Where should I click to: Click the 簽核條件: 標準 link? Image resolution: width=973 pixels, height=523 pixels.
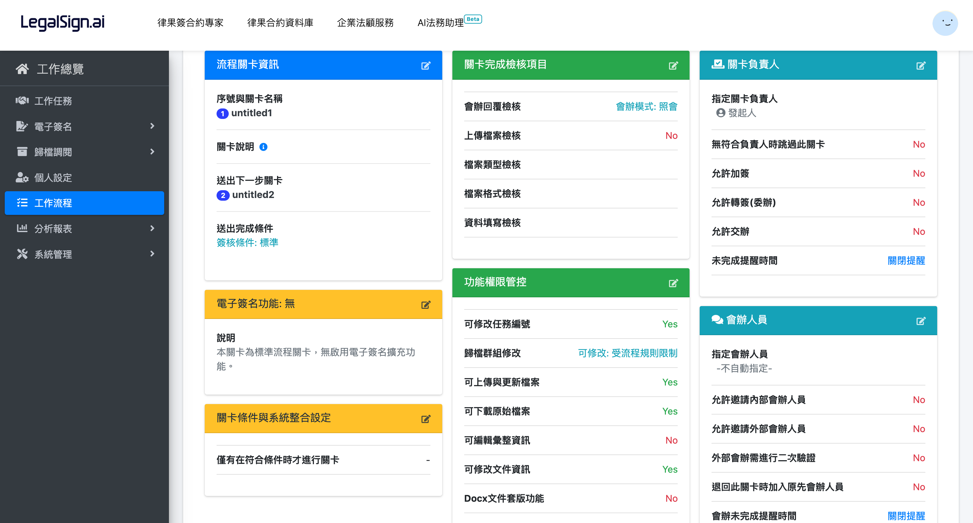[247, 243]
